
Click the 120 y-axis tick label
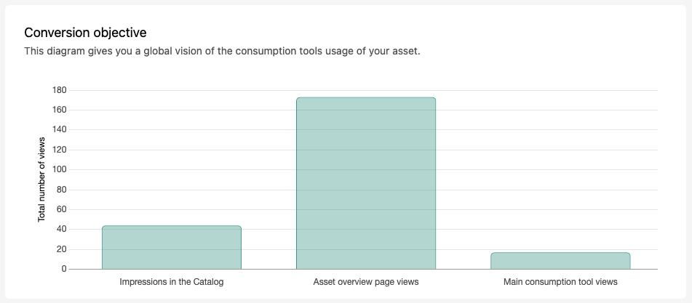pos(59,150)
